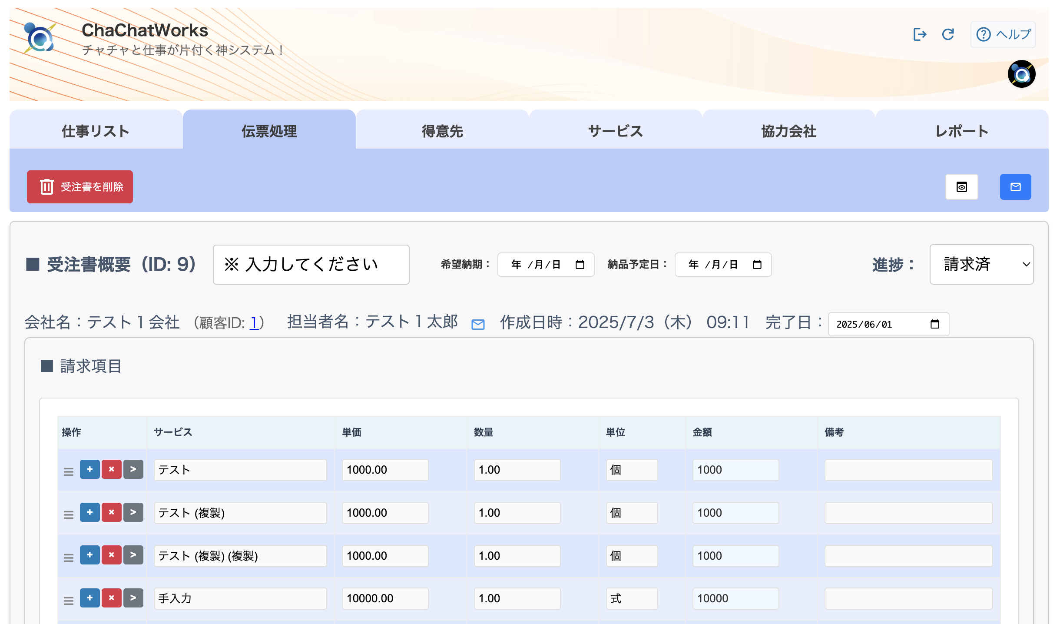Click unit price field 10000.00
The width and height of the screenshot is (1060, 624).
click(385, 598)
